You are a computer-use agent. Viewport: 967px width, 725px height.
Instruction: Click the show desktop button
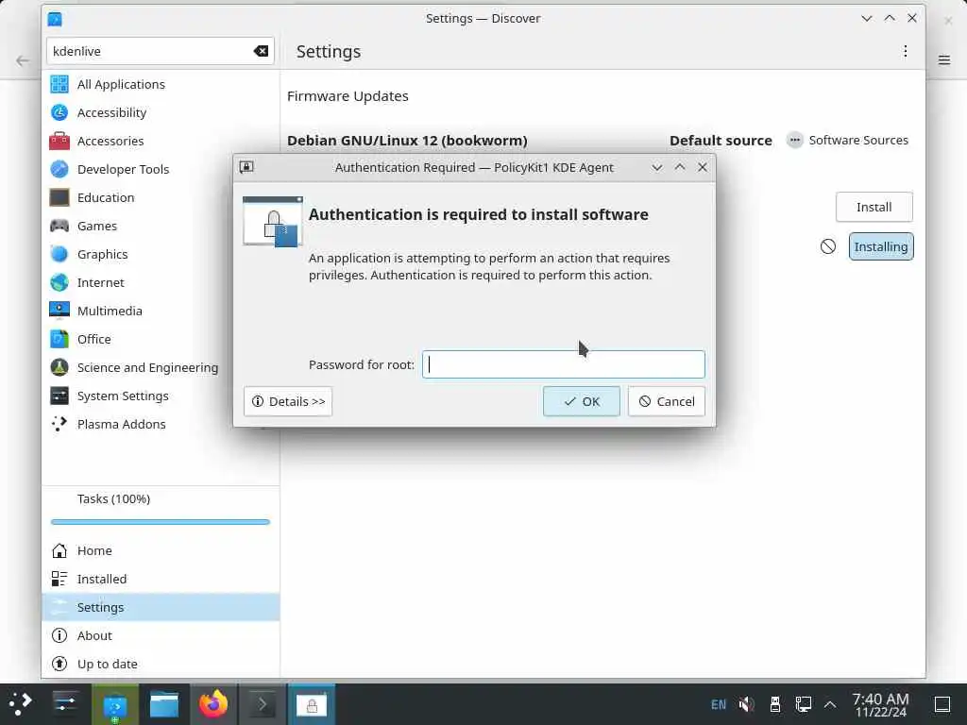pos(942,704)
